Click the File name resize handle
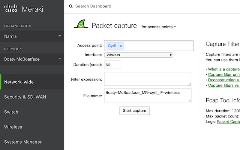Image resolution: width=240 pixels, height=150 pixels. point(190,100)
